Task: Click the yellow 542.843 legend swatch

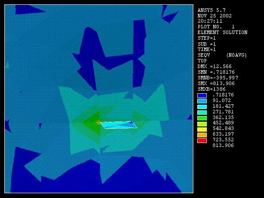Action: point(202,130)
